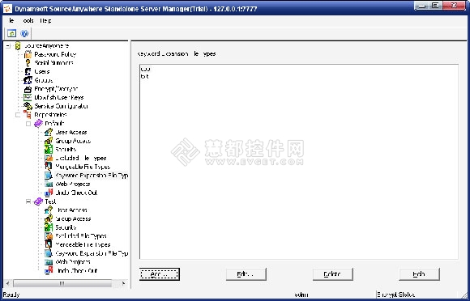Select the Test repository purple icon
Image resolution: width=470 pixels, height=301 pixels.
coord(38,201)
